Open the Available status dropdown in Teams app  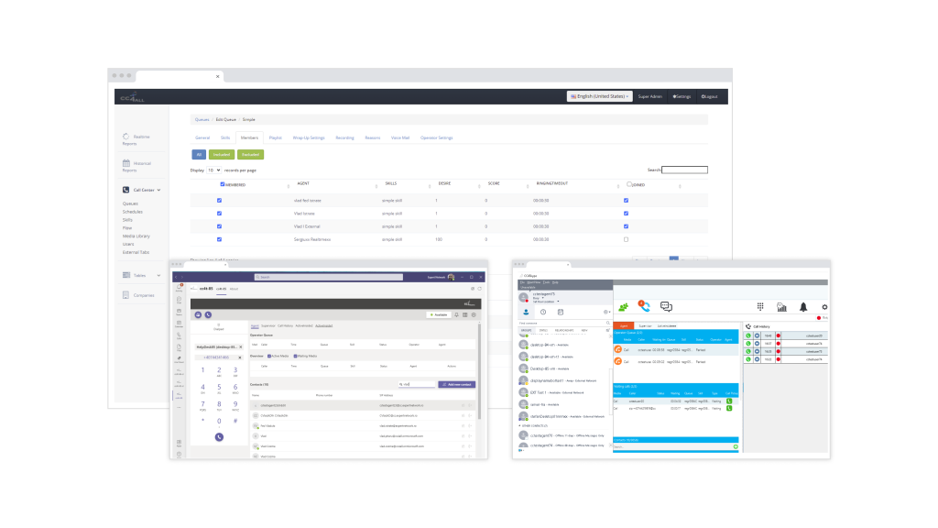tap(439, 315)
